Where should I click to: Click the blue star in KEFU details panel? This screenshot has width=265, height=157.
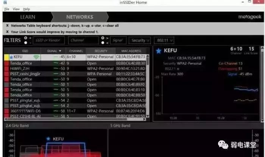[x=158, y=51]
